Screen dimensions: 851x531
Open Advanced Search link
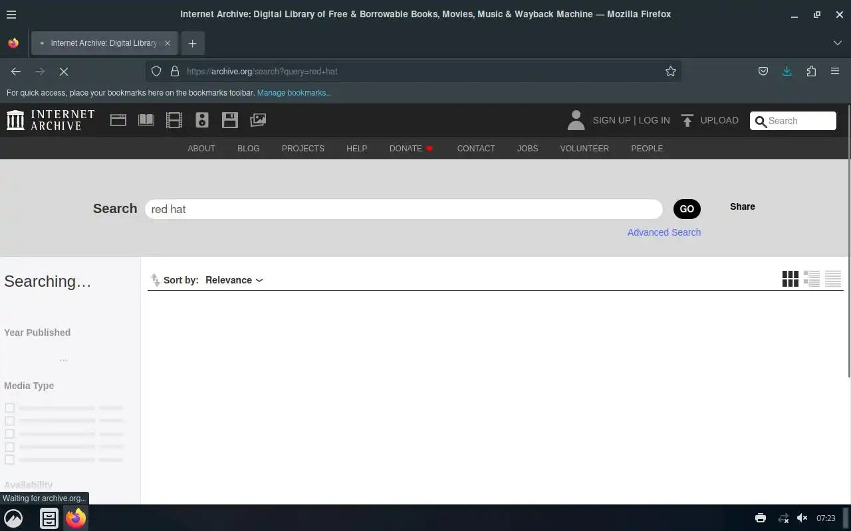(664, 232)
